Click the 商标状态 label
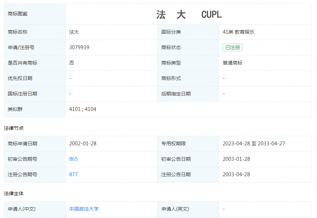The width and height of the screenshot is (317, 218). point(171,47)
